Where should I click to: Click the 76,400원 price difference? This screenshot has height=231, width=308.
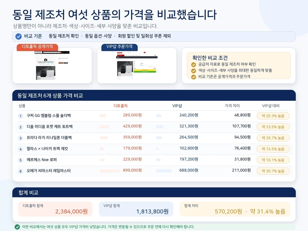(243, 148)
